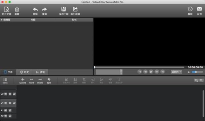Click the Append plus button
Screen dimensions: 205x121
coord(23,81)
